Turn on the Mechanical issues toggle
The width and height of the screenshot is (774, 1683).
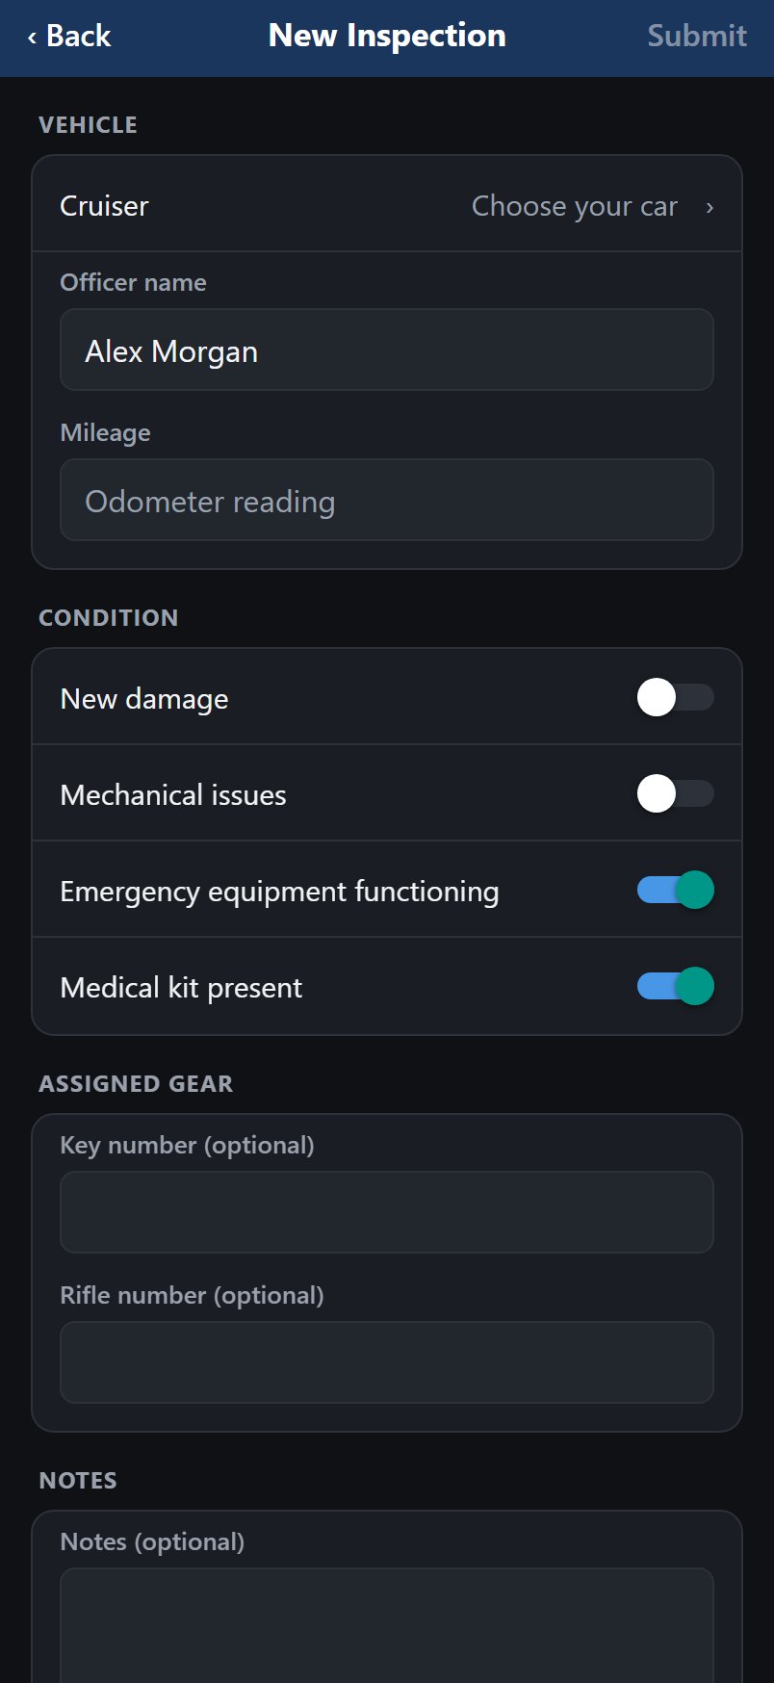click(675, 793)
